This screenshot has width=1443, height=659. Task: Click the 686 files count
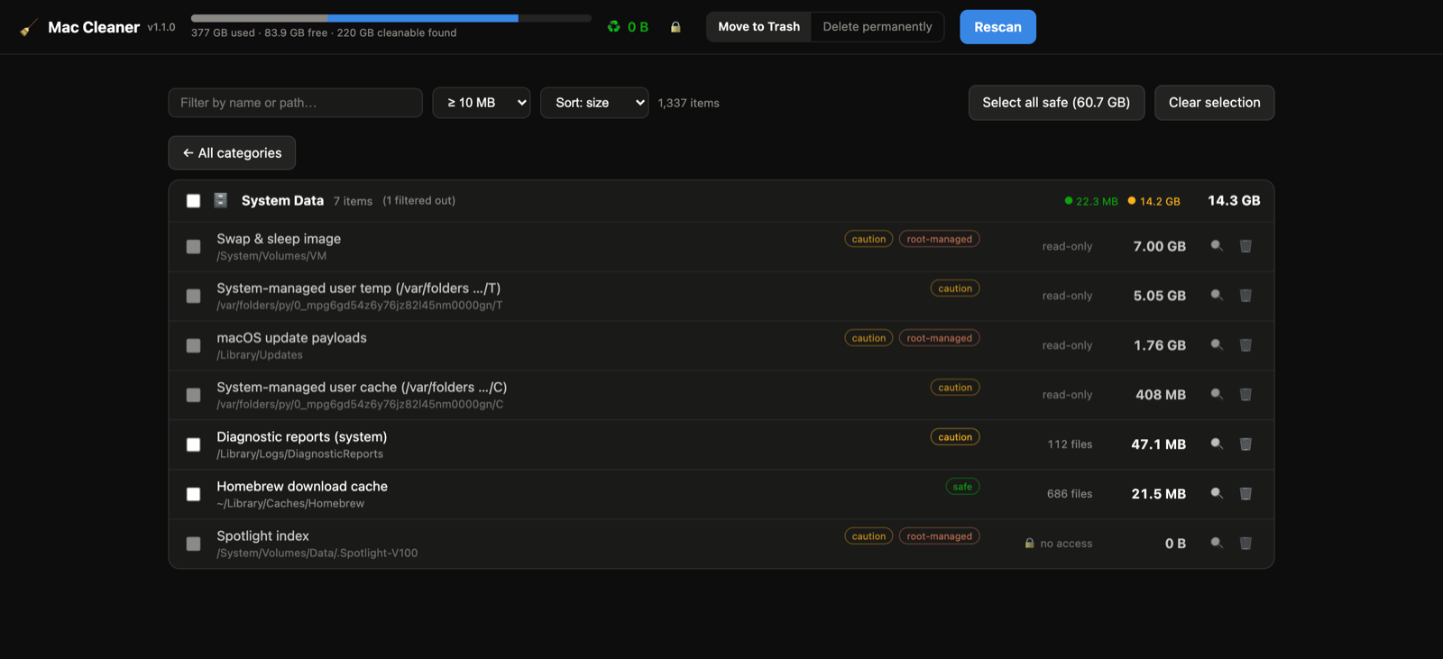coord(1070,494)
